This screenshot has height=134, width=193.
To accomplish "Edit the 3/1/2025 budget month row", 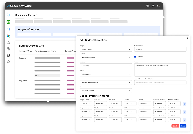I will [x=185, y=120].
